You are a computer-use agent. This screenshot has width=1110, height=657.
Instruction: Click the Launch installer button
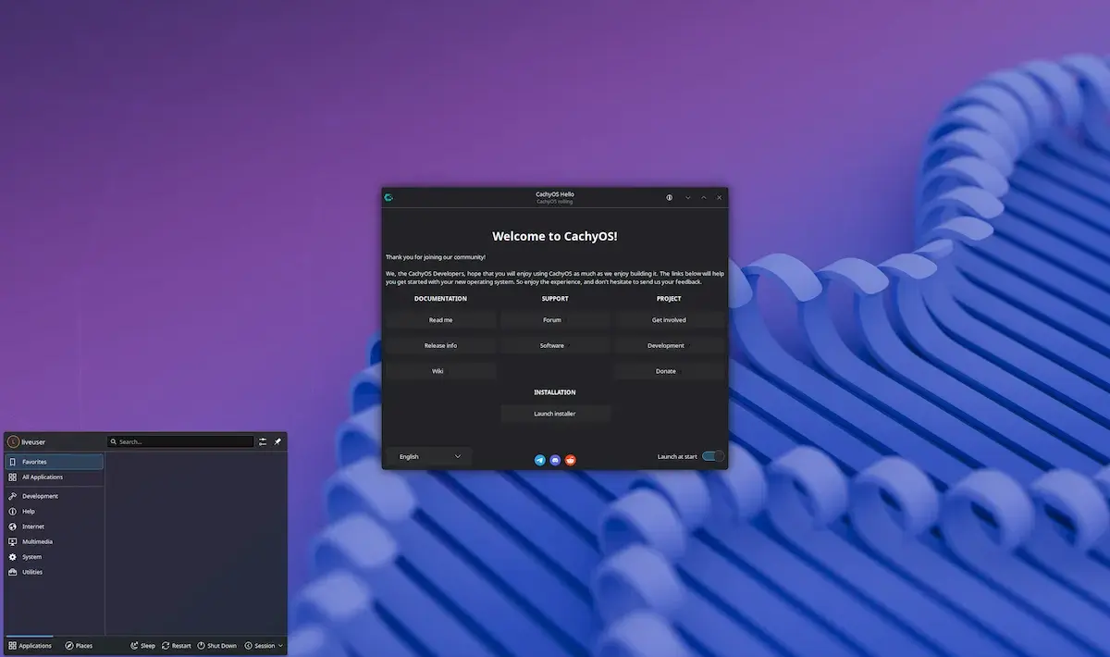tap(555, 414)
